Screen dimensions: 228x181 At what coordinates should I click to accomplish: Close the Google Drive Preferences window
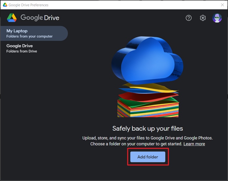[x=222, y=5]
